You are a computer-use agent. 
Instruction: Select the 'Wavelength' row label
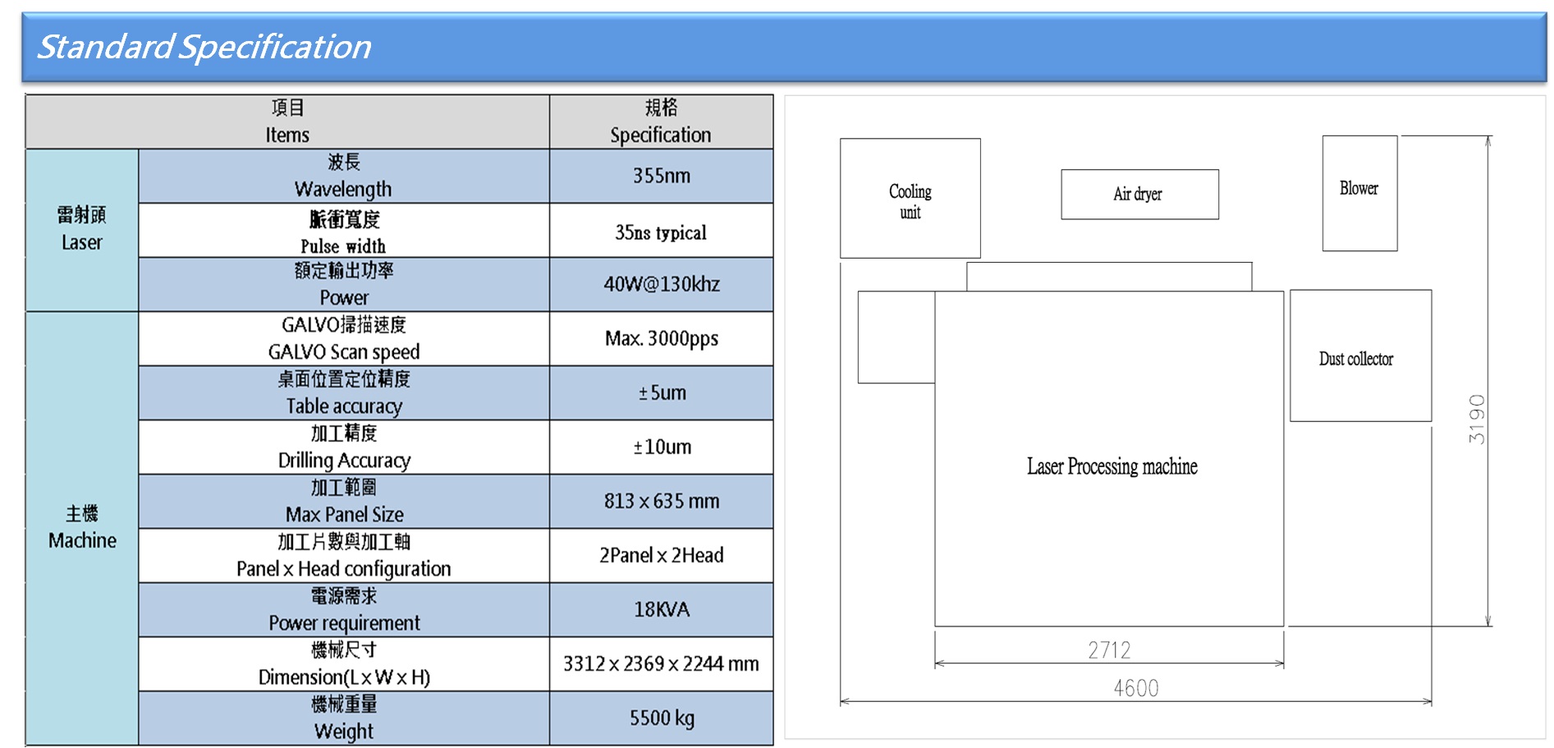pyautogui.click(x=344, y=176)
